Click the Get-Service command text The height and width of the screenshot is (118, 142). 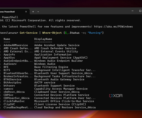(x=29, y=33)
